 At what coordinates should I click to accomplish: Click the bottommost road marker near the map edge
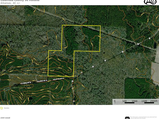pyautogui.click(x=74, y=101)
